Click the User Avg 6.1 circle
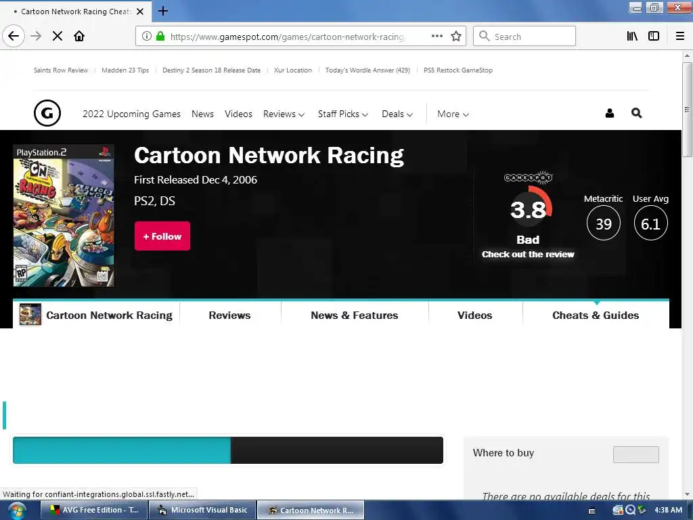Image resolution: width=693 pixels, height=520 pixels. [650, 223]
